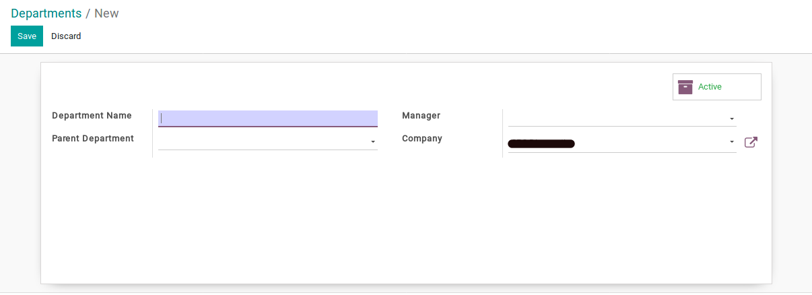Toggle the Active status label
The width and height of the screenshot is (812, 295).
tap(710, 87)
